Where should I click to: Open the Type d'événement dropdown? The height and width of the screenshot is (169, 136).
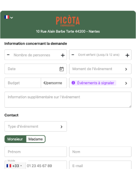[36, 126]
